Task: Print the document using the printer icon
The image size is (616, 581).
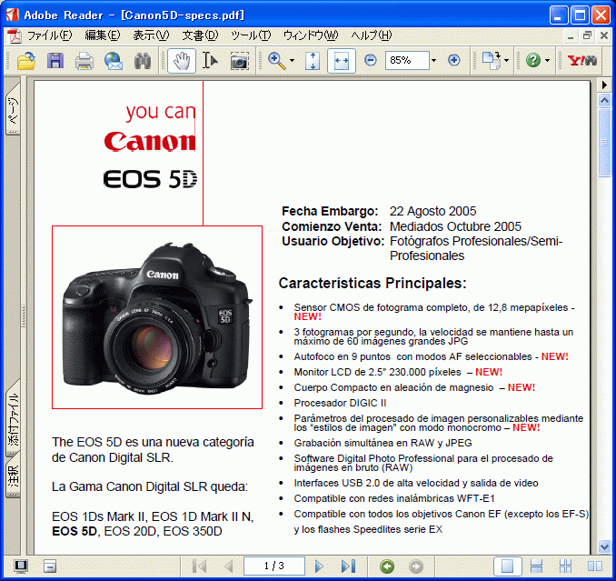Action: [84, 61]
